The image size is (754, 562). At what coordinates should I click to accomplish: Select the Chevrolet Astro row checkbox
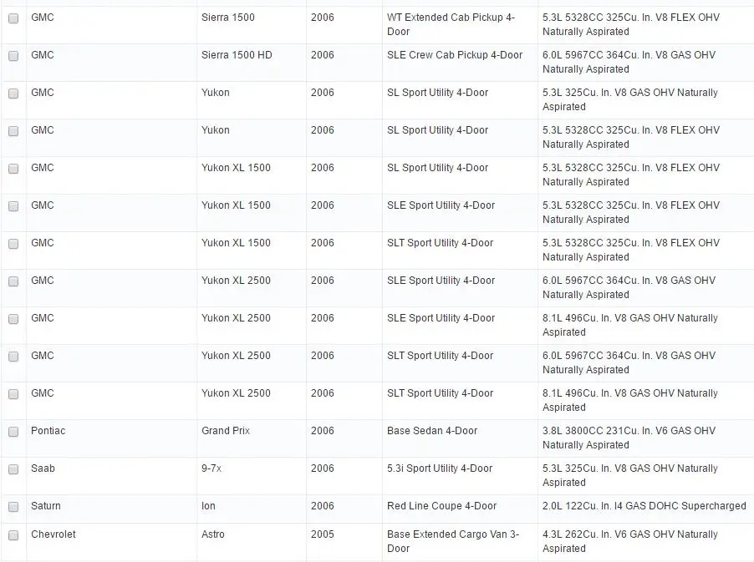[x=13, y=535]
